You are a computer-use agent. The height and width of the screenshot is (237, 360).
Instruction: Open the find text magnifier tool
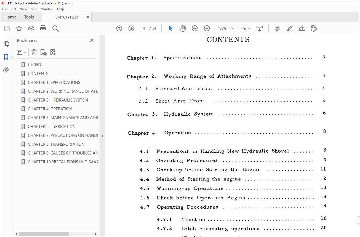pos(55,28)
